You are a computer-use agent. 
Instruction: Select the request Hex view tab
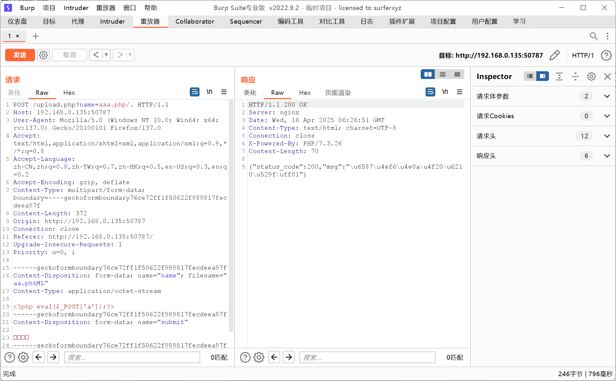coord(69,93)
